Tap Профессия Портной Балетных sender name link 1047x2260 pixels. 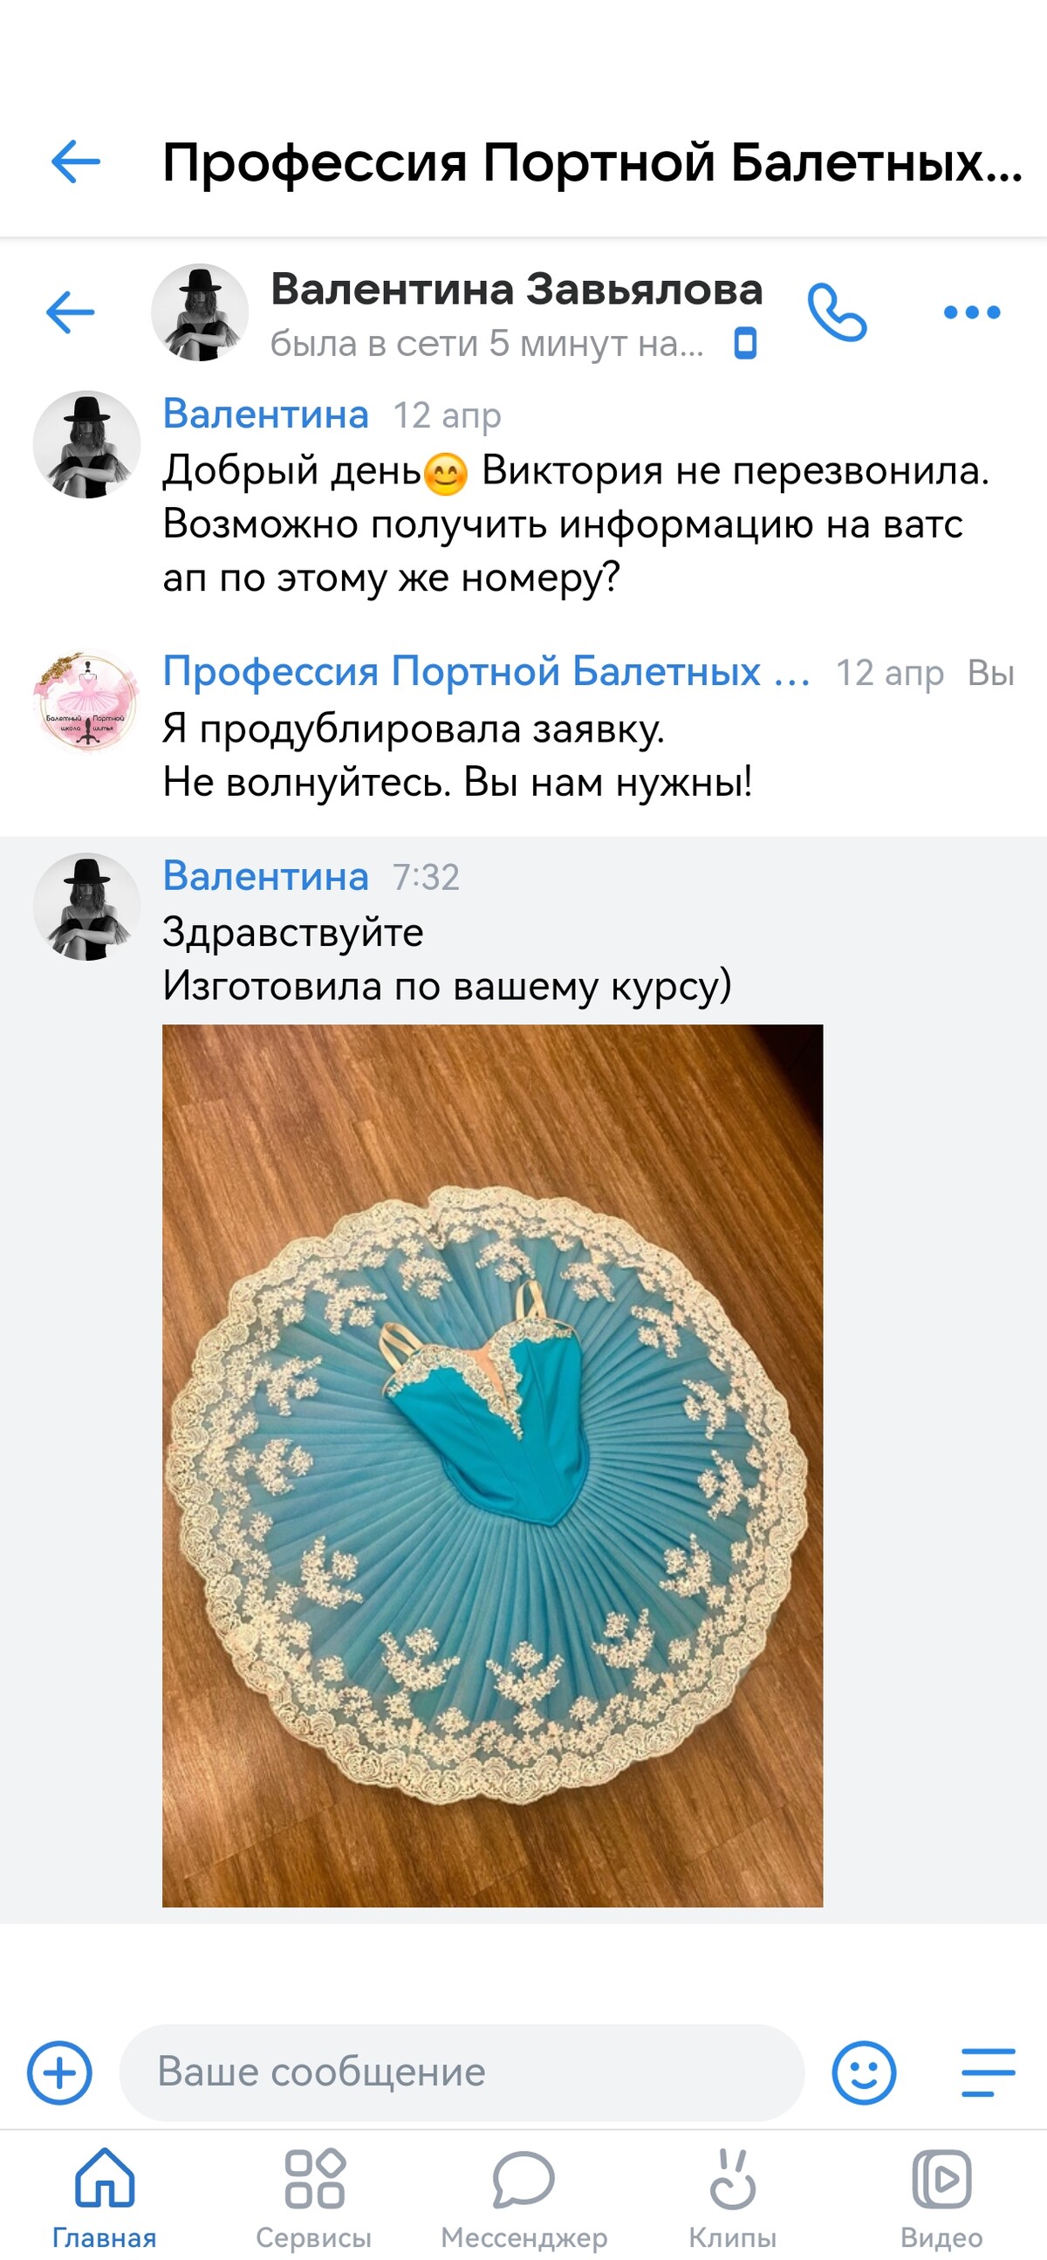[487, 671]
